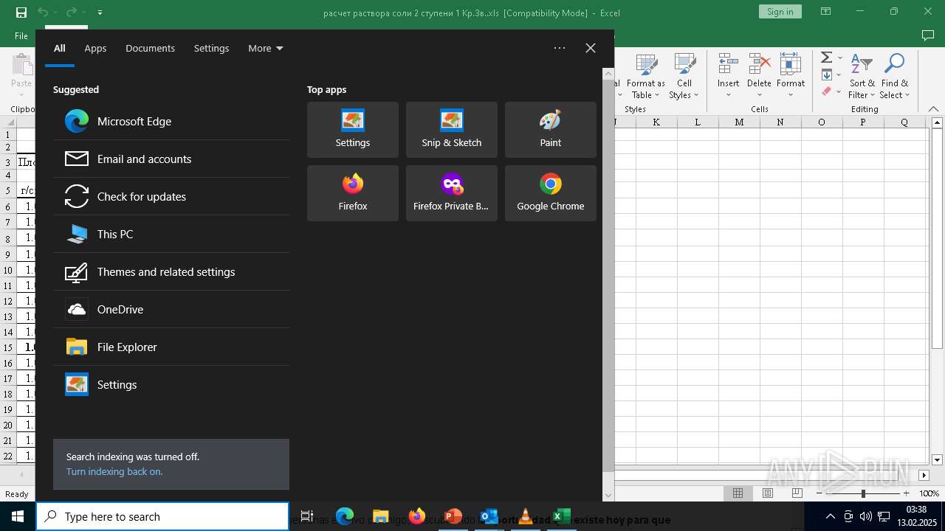Image resolution: width=945 pixels, height=531 pixels.
Task: Select Check for updates suggestion
Action: coord(171,196)
